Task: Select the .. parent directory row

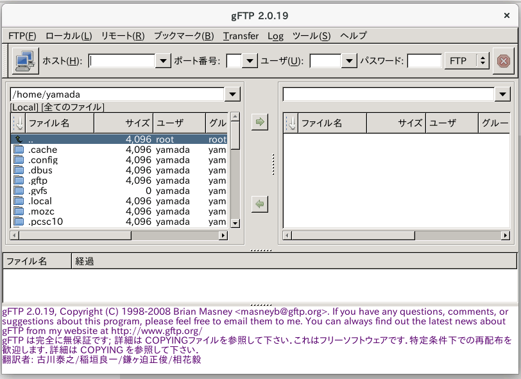Action: pos(119,139)
